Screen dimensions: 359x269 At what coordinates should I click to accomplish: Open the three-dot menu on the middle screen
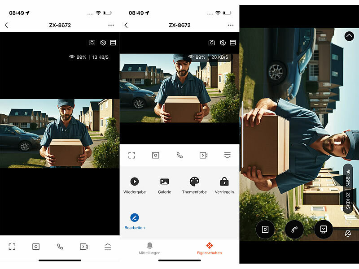(x=231, y=25)
